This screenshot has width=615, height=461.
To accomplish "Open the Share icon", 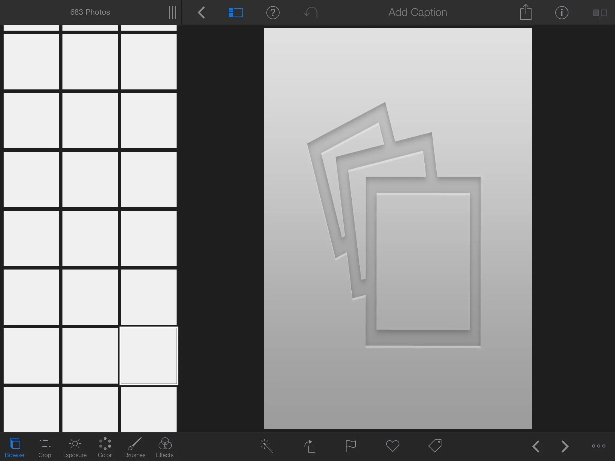I will [x=526, y=13].
